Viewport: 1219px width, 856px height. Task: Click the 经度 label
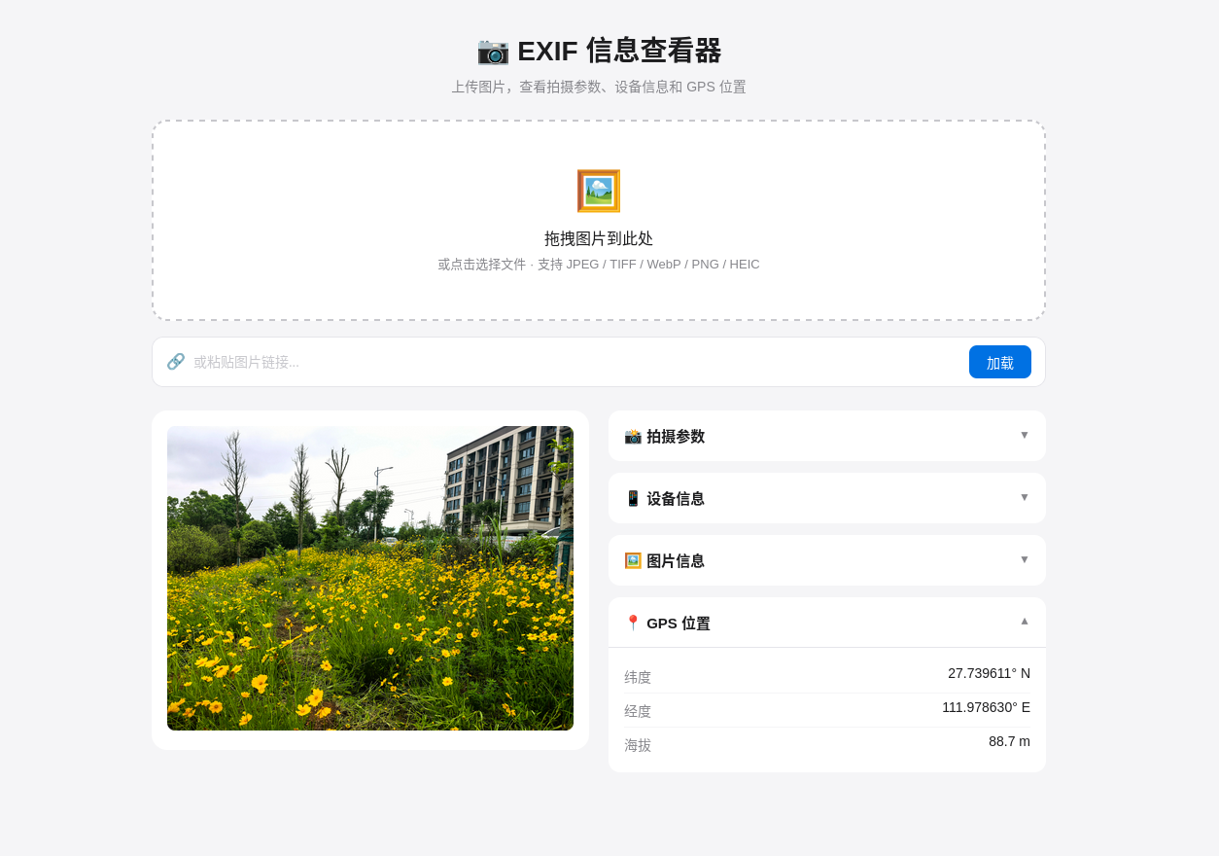[x=638, y=711]
